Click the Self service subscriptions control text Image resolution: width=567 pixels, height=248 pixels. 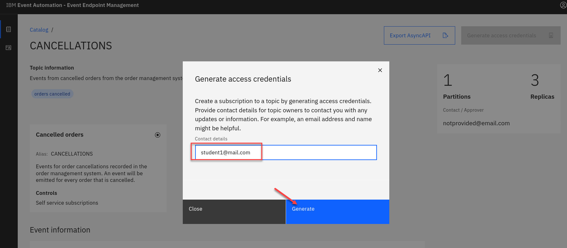[67, 203]
